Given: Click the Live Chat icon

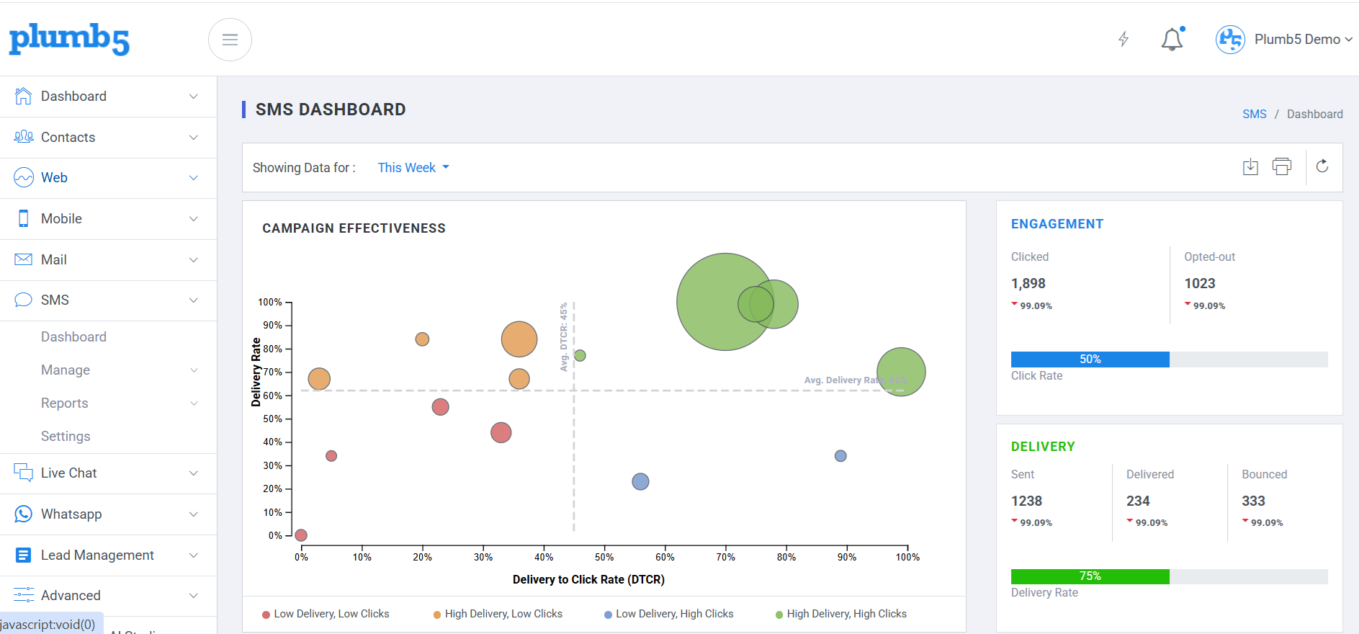Looking at the screenshot, I should [x=24, y=473].
